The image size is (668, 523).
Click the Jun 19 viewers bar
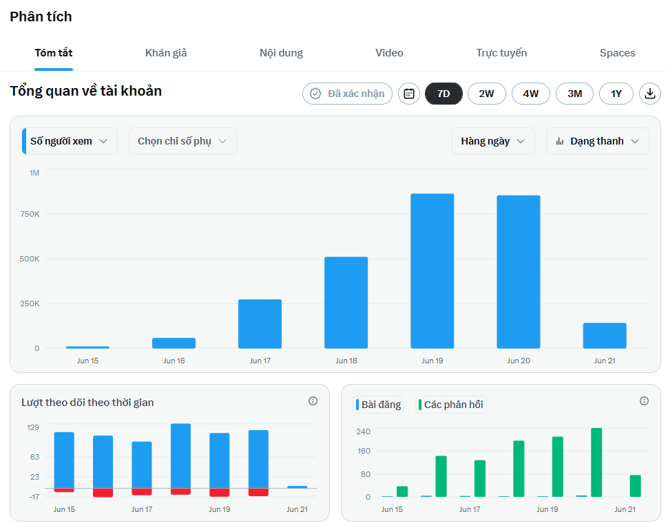[432, 271]
